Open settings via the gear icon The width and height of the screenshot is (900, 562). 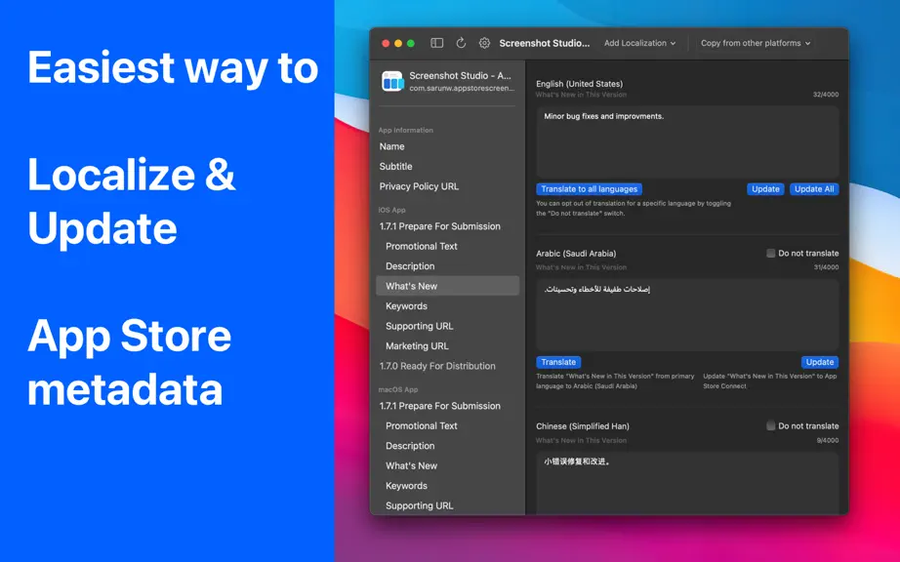[484, 43]
